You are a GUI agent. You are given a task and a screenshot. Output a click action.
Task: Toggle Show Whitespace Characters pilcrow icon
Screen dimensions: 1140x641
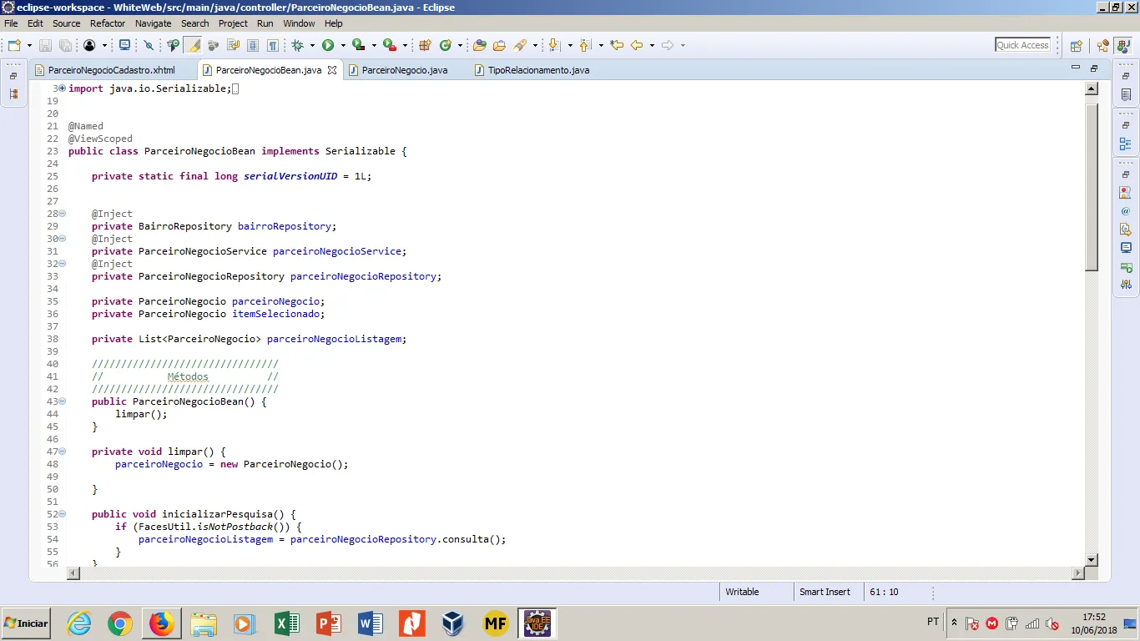(272, 45)
